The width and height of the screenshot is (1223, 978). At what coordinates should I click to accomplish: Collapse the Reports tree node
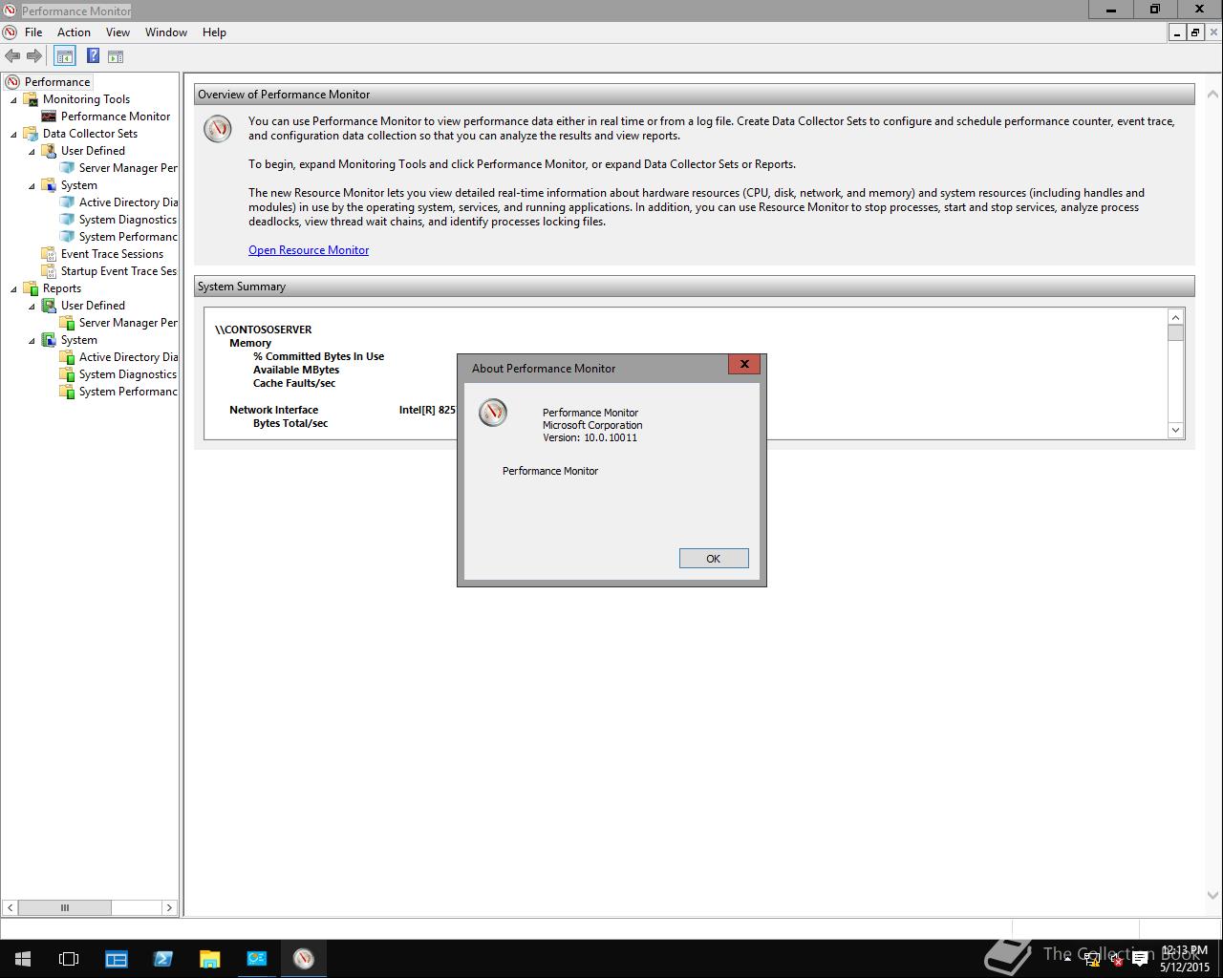click(x=14, y=289)
